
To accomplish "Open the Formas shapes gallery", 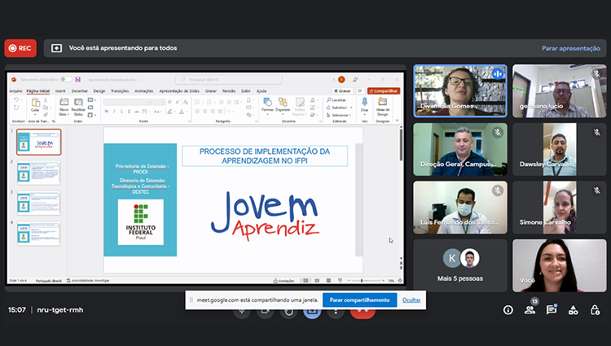I will pyautogui.click(x=267, y=106).
